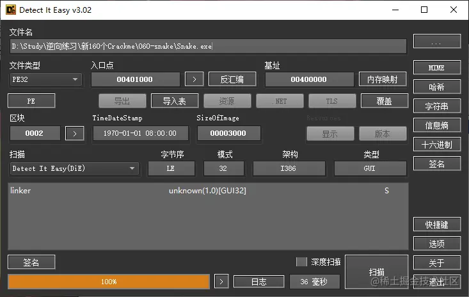
Task: Click the TLS button
Action: pos(332,101)
